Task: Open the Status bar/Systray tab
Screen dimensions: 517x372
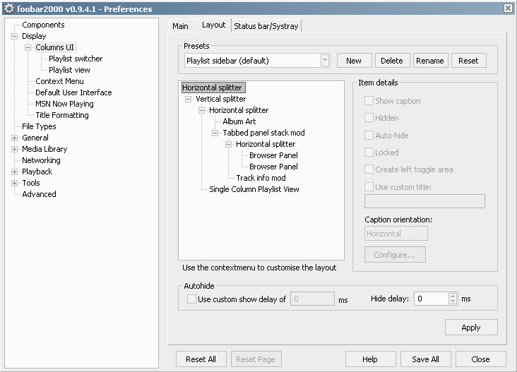Action: pos(266,26)
